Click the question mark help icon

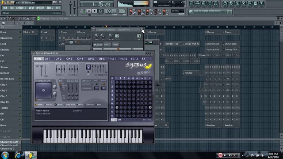(261, 4)
